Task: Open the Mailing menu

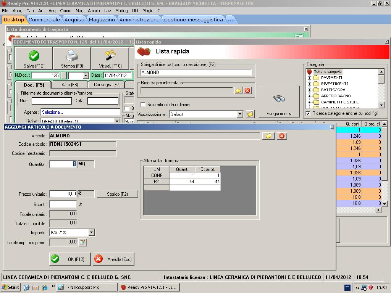Action: point(121,11)
